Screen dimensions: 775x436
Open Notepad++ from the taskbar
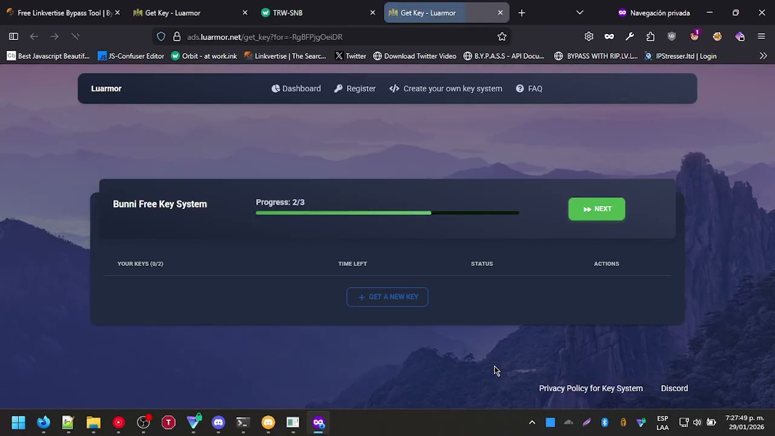pos(68,422)
